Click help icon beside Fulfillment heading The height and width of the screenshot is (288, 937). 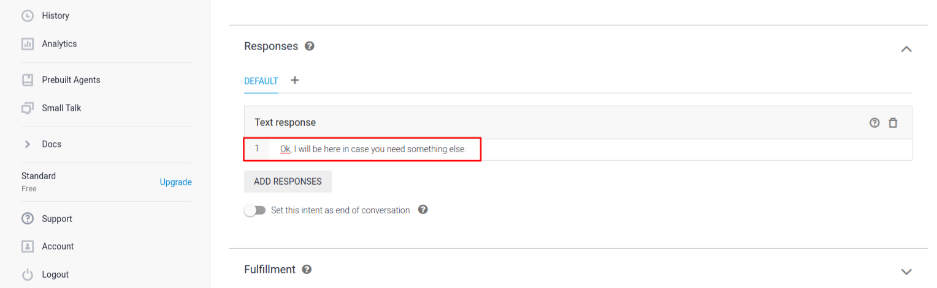click(307, 269)
